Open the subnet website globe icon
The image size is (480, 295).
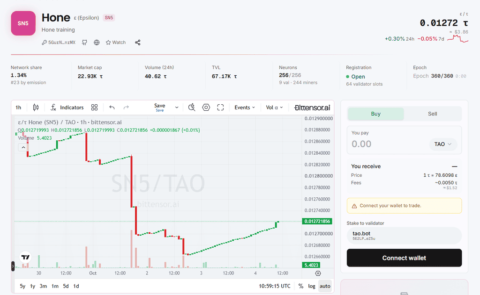point(97,43)
